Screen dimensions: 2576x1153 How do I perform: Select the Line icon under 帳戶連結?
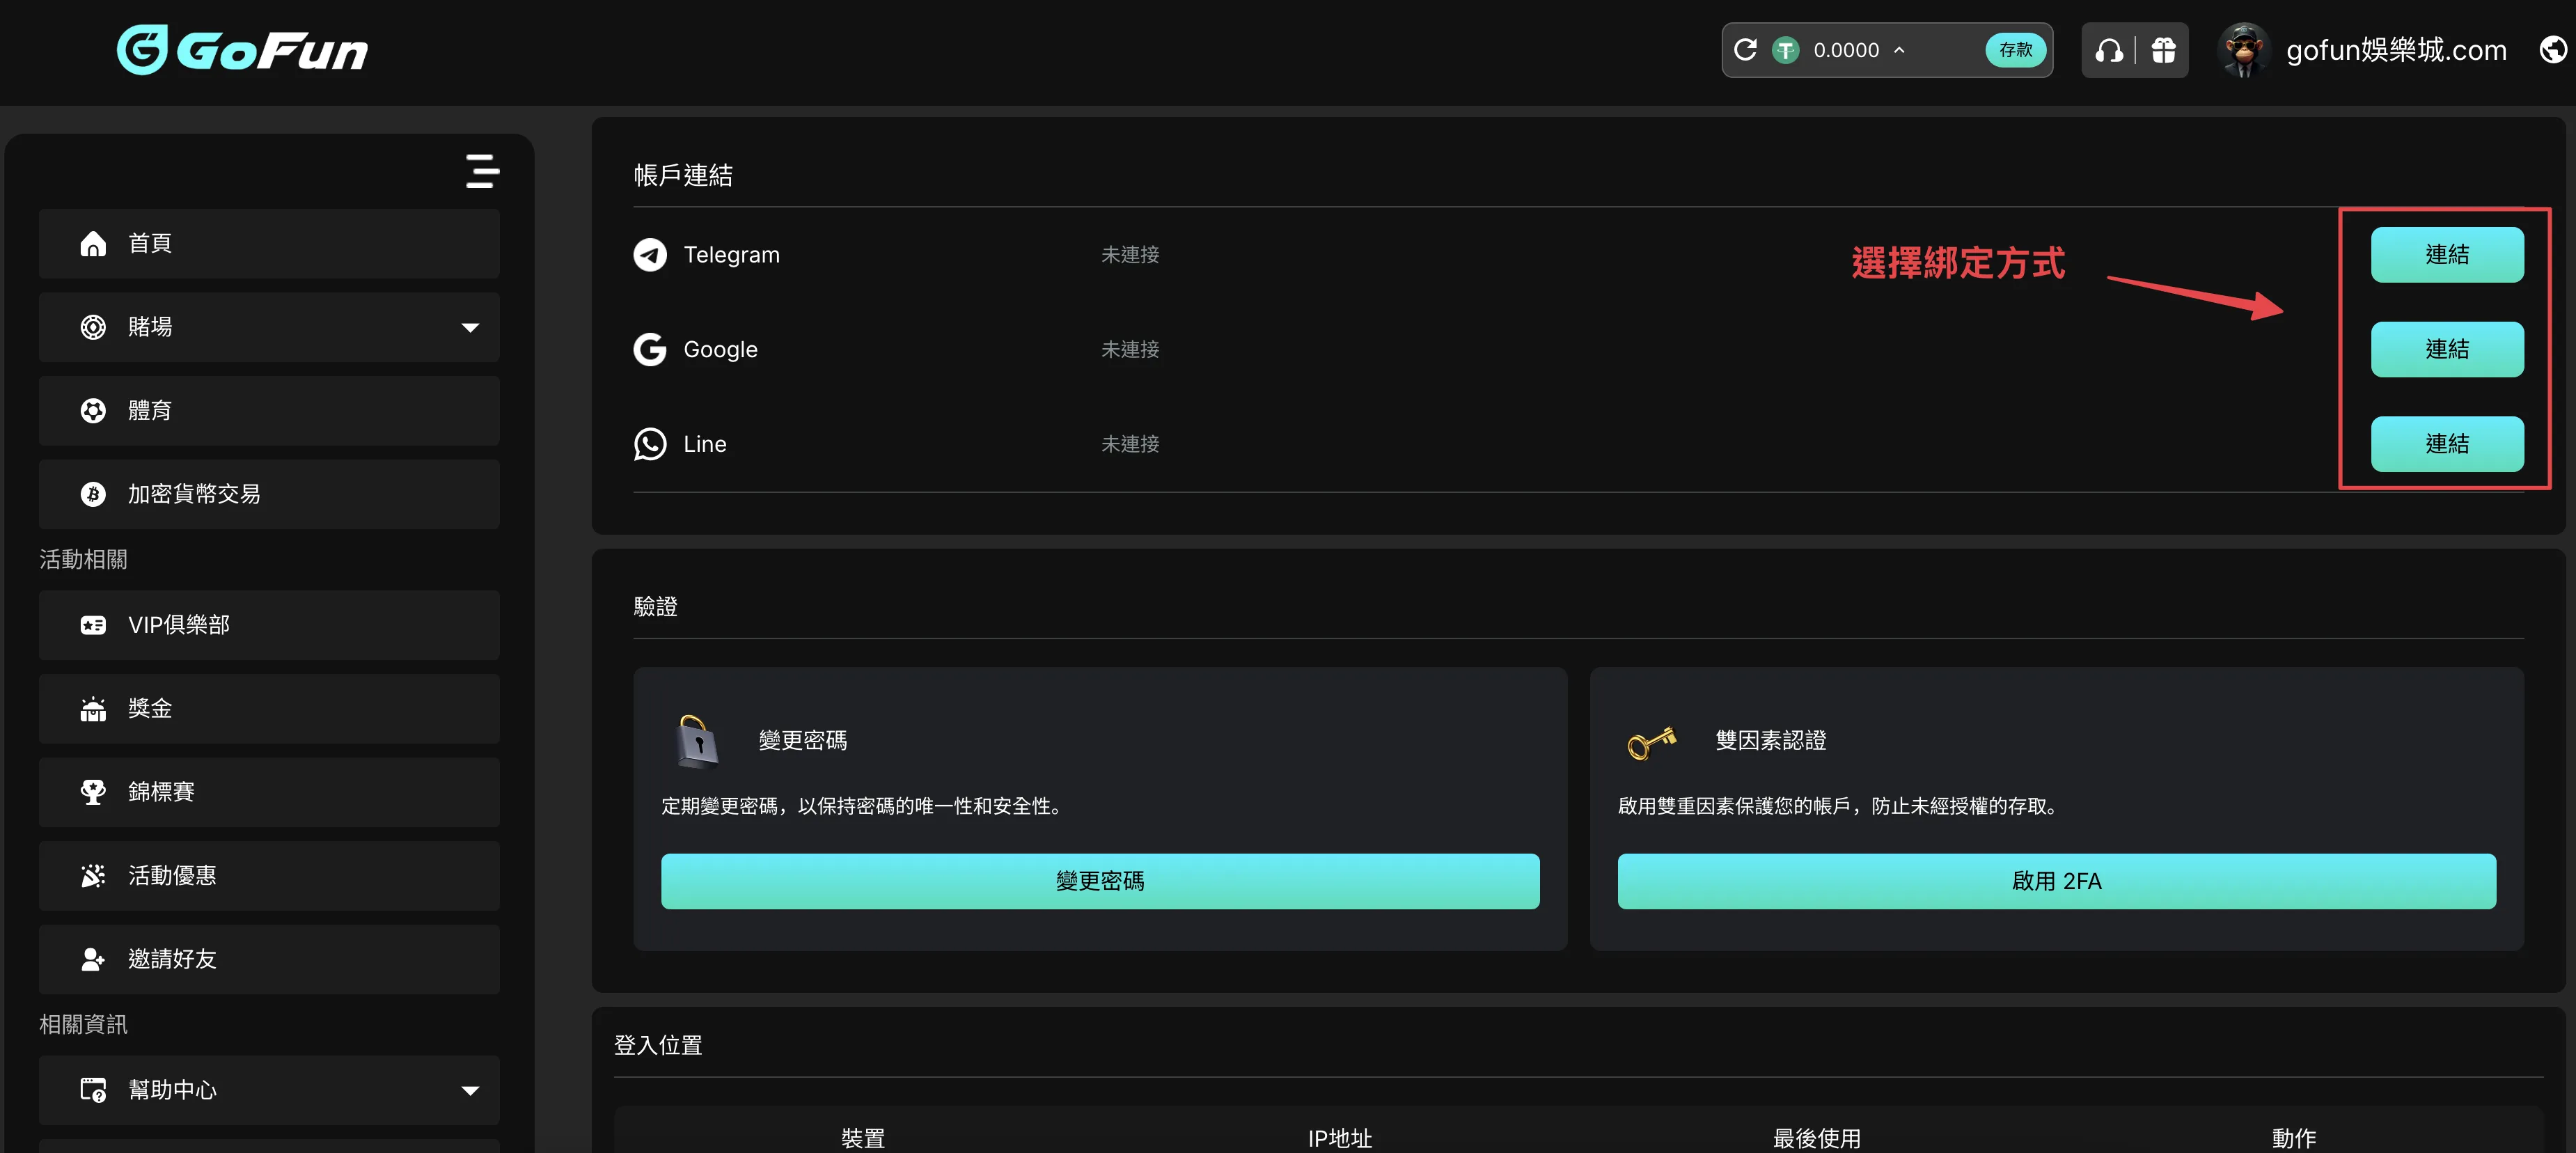650,444
